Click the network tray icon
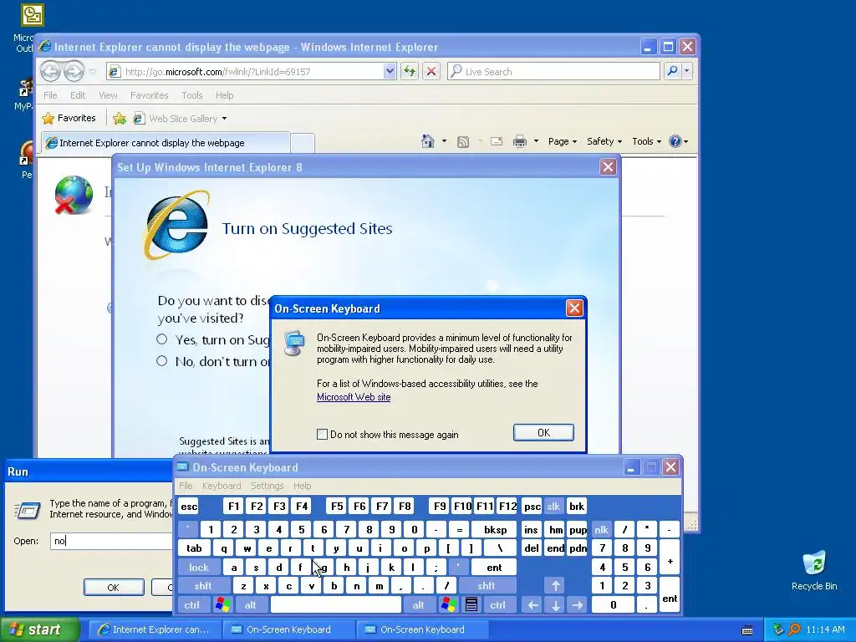This screenshot has width=856, height=642. coord(778,629)
